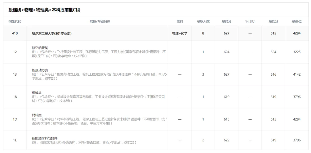The height and width of the screenshot is (153, 311).
Task: Click enrolled count 2 in the 新能源材料与器件 row
Action: (203, 140)
